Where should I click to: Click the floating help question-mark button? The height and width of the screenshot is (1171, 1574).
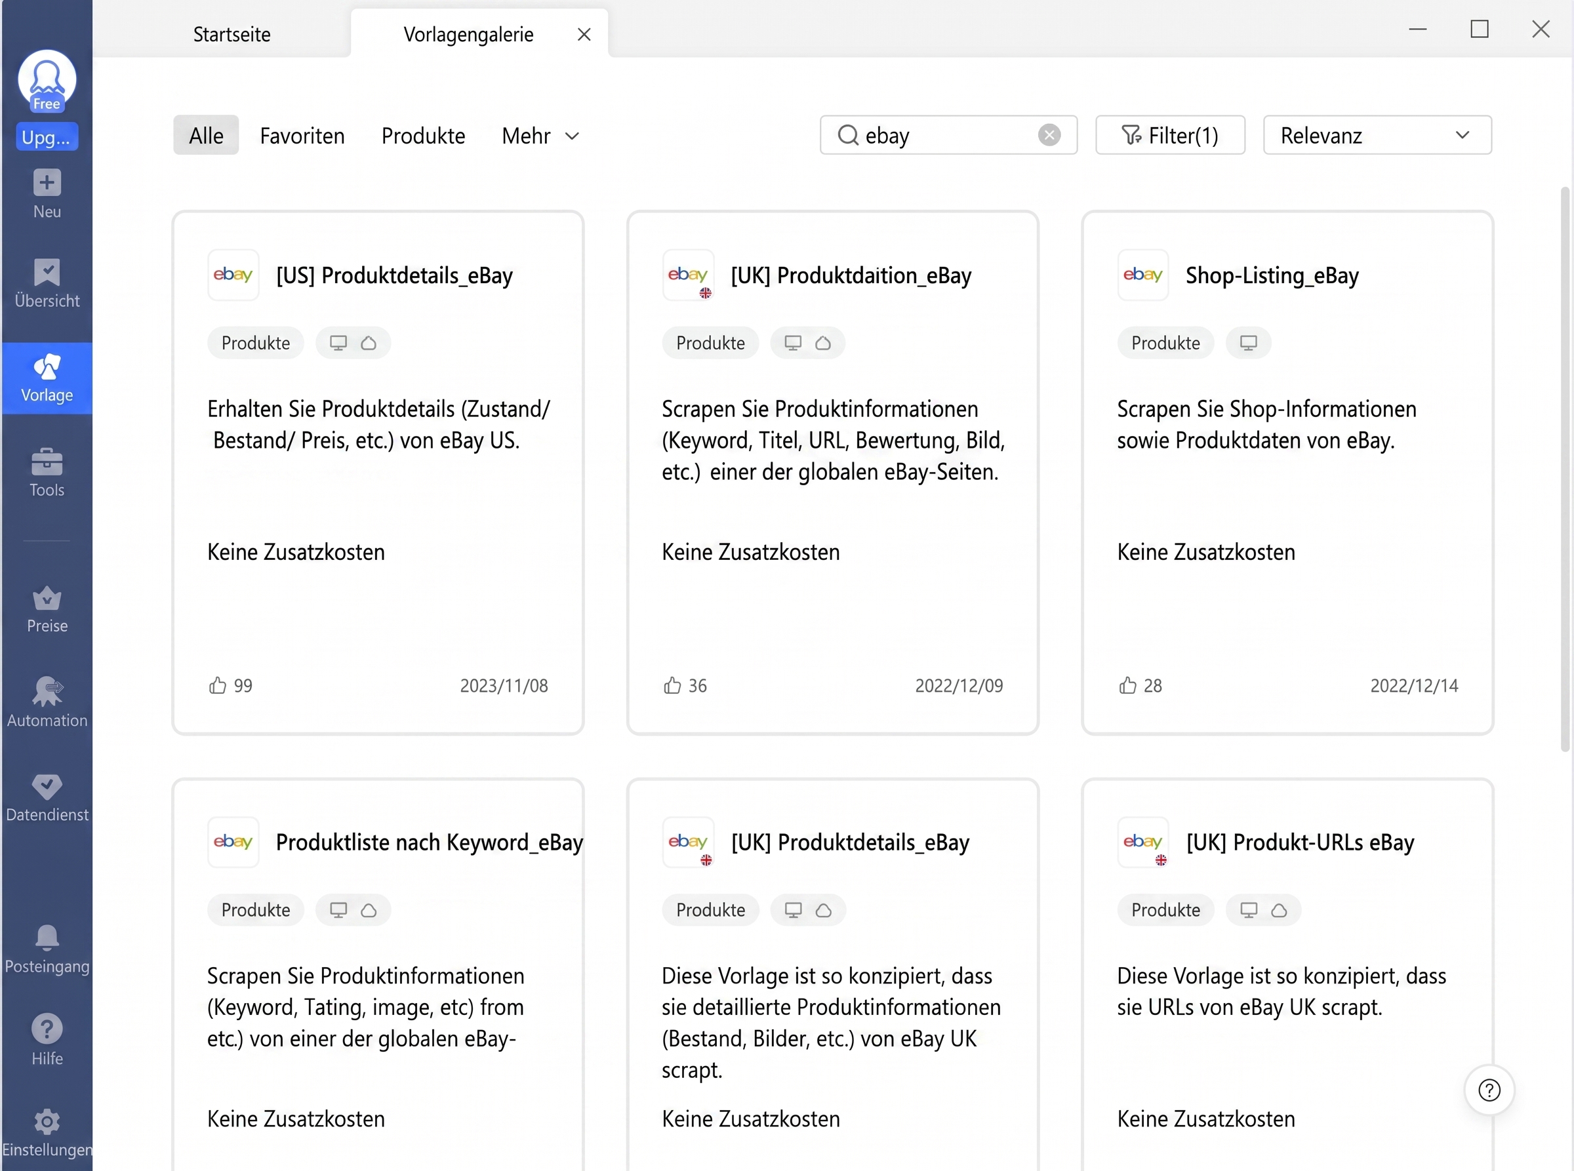tap(1489, 1090)
